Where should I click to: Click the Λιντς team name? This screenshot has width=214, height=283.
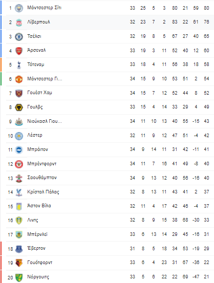pos(33,220)
